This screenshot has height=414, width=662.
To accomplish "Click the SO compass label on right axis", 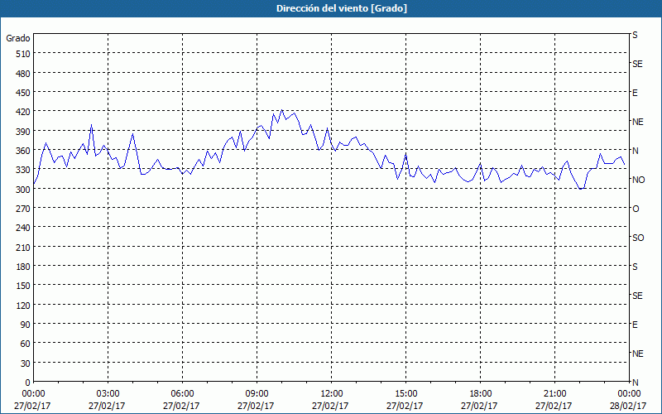I will (638, 238).
